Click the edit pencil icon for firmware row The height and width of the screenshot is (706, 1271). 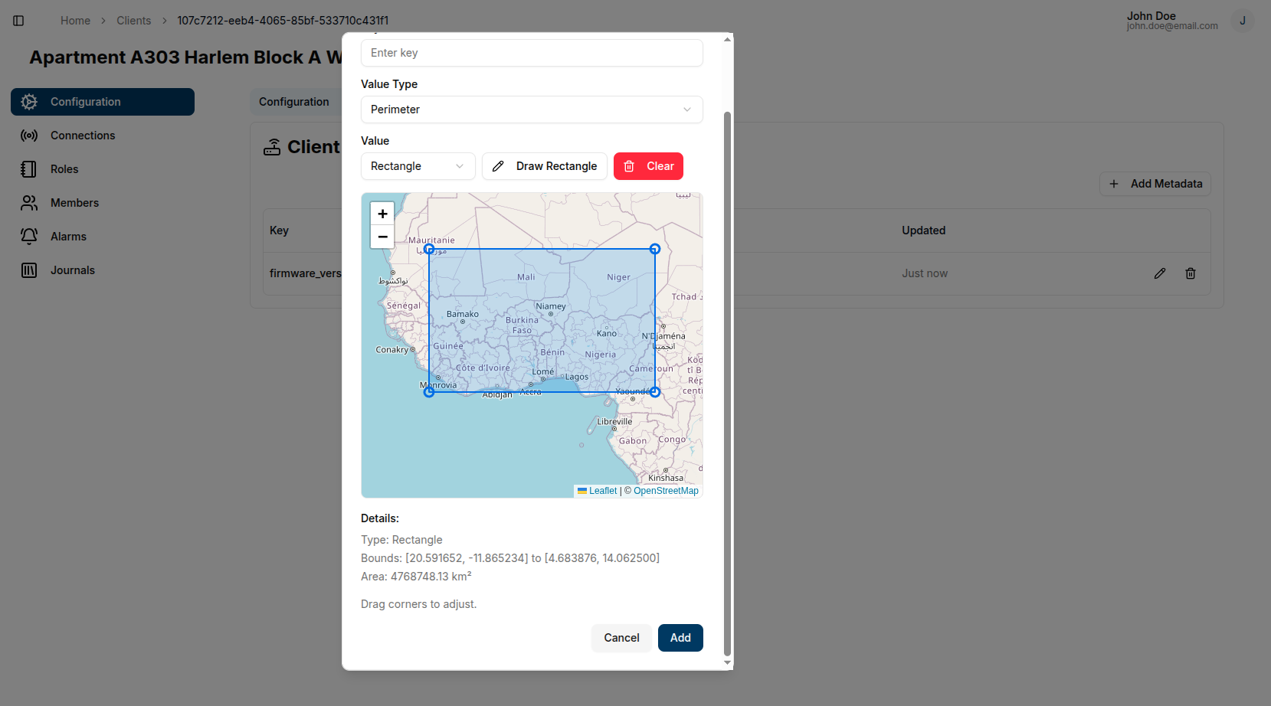pyautogui.click(x=1159, y=273)
